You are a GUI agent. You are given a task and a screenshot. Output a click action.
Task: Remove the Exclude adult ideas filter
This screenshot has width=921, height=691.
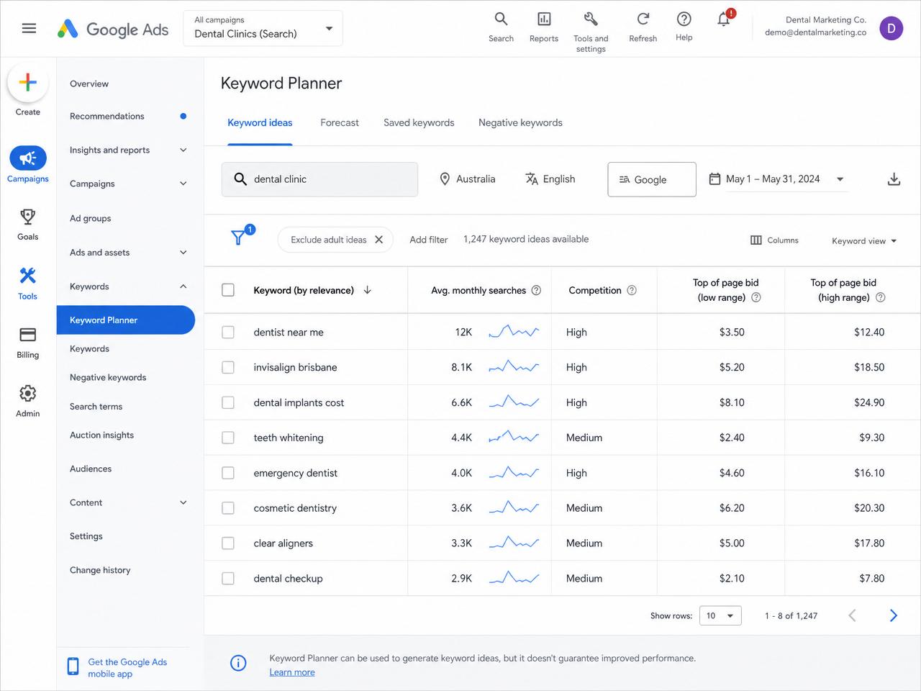click(x=379, y=240)
